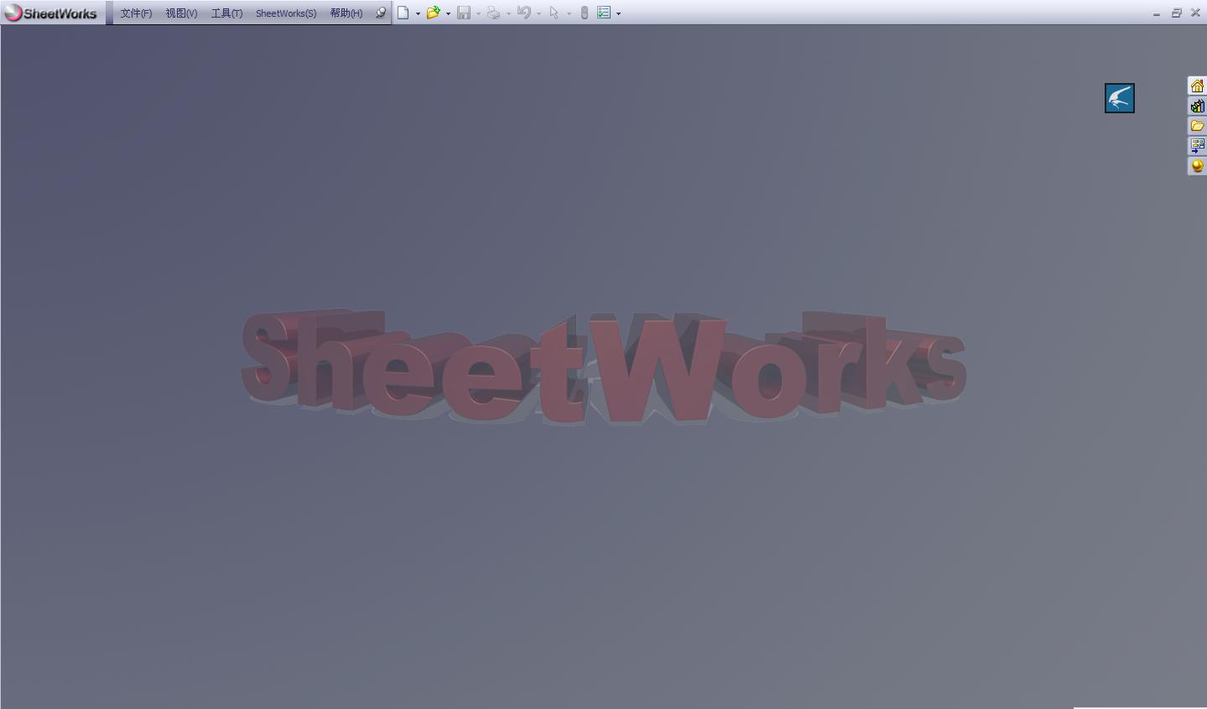Screen dimensions: 1207x709
Task: Open the dropdown next to the New icon
Action: click(417, 13)
